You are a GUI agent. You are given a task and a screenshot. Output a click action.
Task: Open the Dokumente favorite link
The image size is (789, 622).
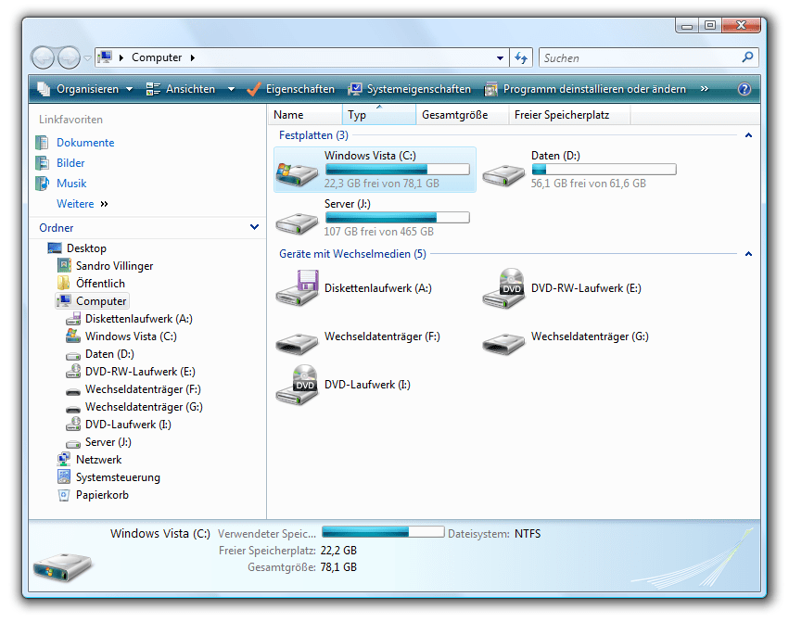(x=85, y=143)
